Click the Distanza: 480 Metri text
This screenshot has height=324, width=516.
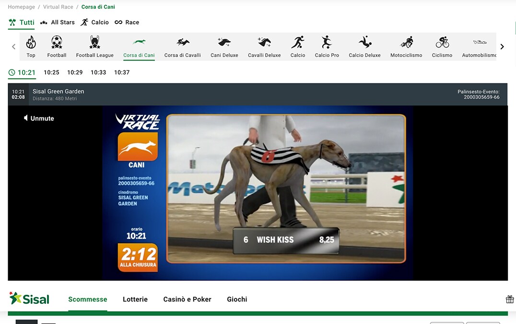55,99
